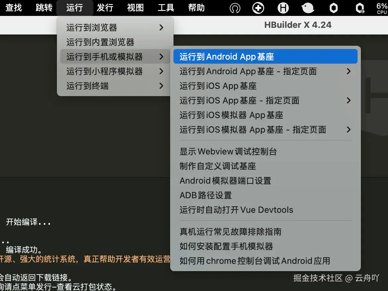The height and width of the screenshot is (291, 388).
Task: Click the HBuilder X 4.24 window title
Action: click(x=298, y=25)
